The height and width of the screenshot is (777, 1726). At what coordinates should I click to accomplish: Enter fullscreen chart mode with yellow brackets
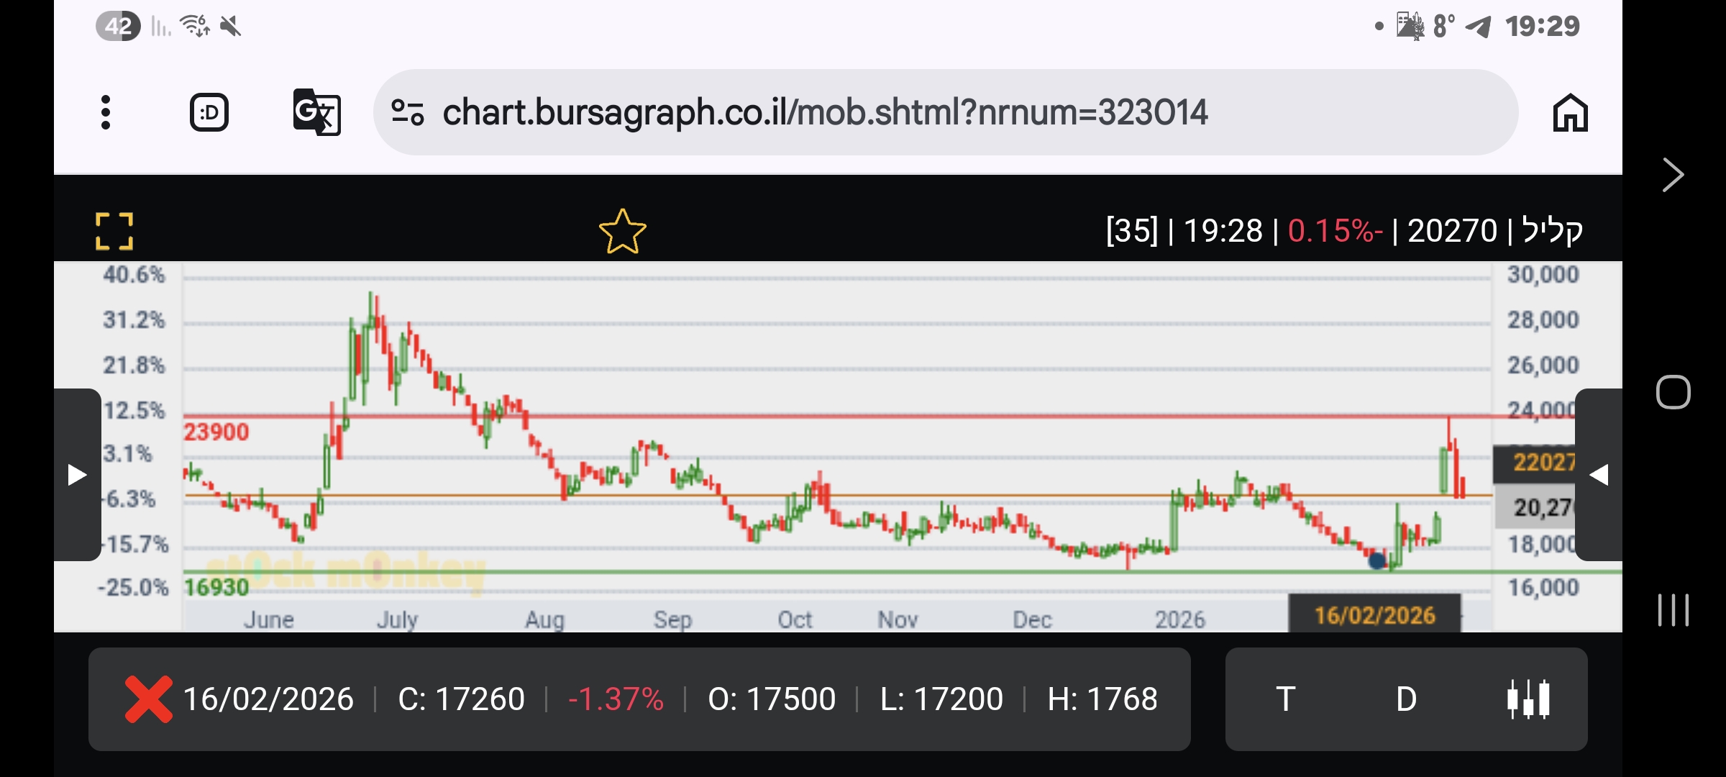[x=114, y=231]
